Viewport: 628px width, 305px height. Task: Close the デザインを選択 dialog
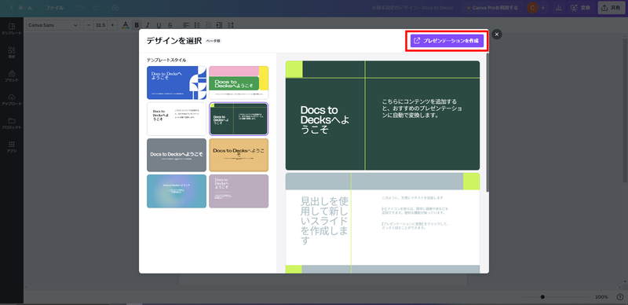click(497, 35)
